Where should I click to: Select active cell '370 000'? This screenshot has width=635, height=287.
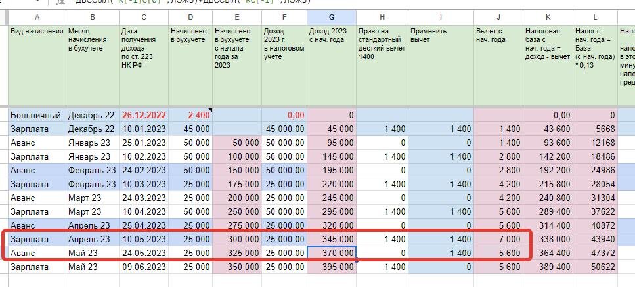[332, 253]
